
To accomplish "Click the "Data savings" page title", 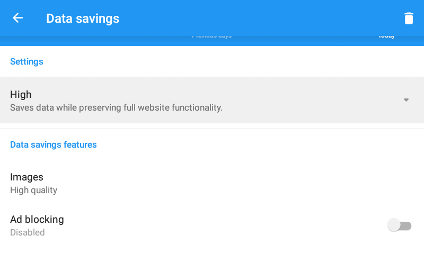I will pyautogui.click(x=83, y=19).
